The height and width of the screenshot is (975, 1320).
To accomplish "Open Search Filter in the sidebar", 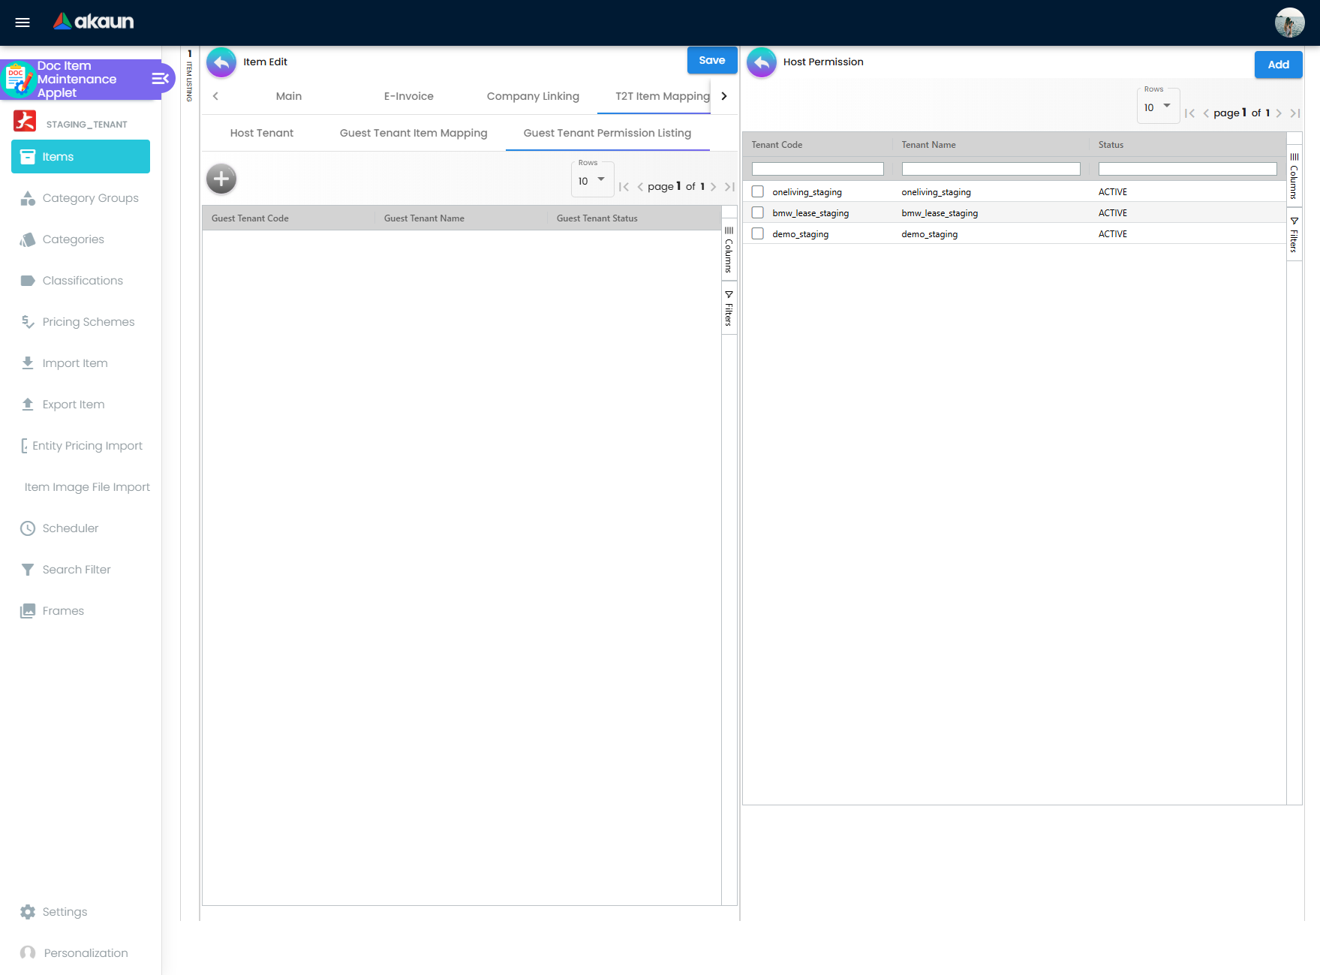I will tap(76, 570).
